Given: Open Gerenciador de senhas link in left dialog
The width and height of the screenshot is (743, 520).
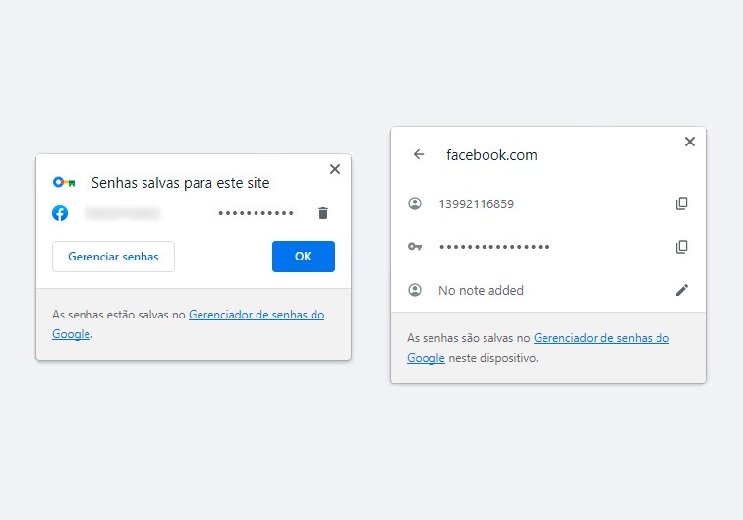Looking at the screenshot, I should coord(257,315).
